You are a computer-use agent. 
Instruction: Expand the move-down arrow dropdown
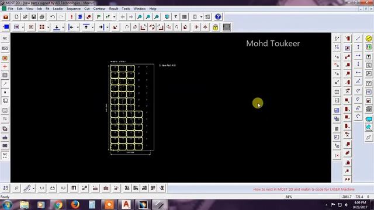pos(63,27)
